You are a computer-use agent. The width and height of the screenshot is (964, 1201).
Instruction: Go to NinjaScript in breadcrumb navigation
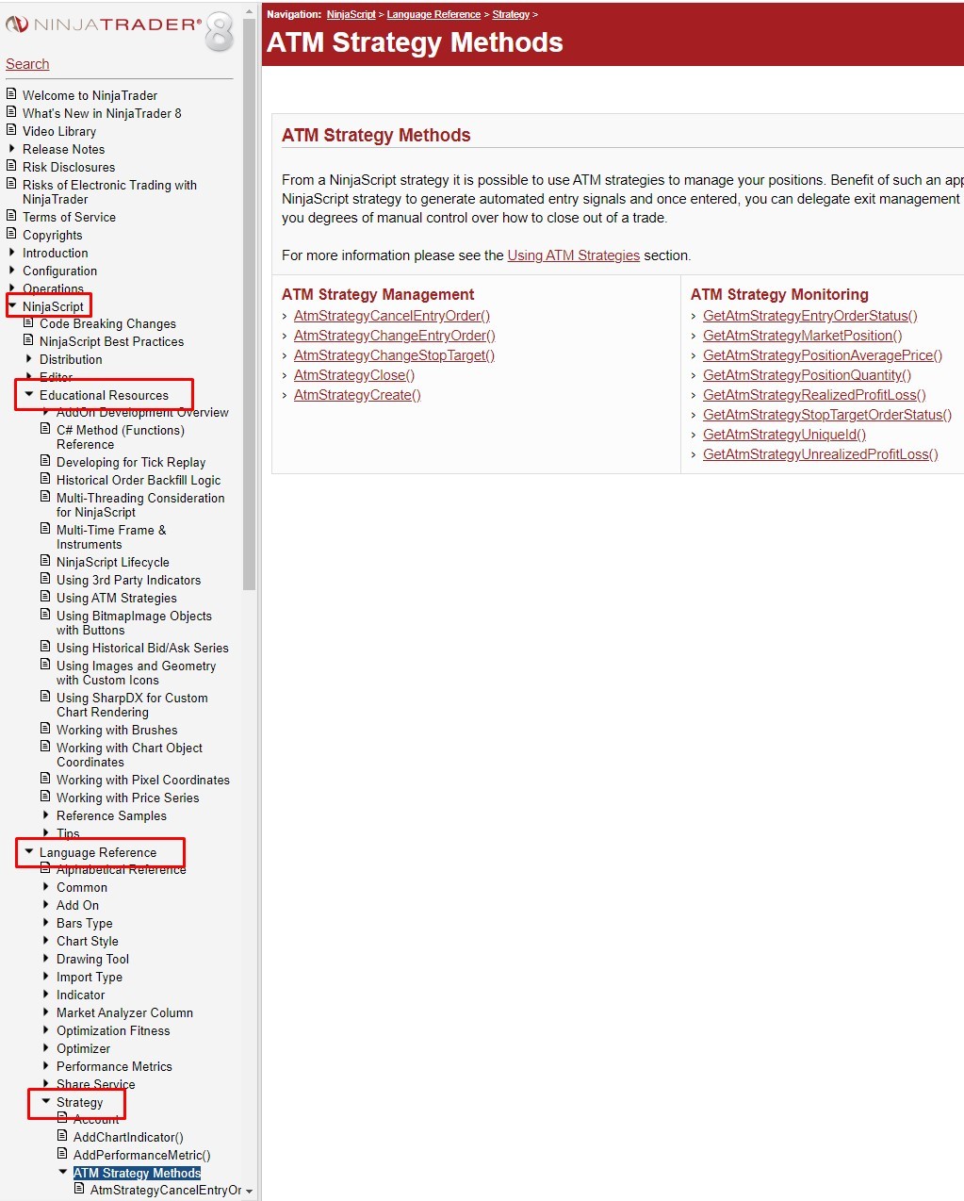pyautogui.click(x=351, y=14)
